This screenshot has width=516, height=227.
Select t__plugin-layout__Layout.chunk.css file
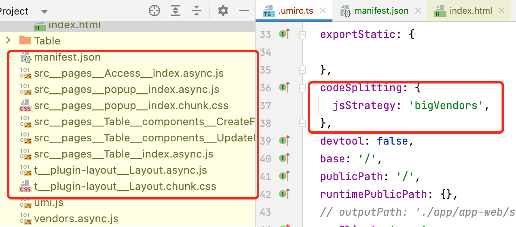click(x=125, y=186)
